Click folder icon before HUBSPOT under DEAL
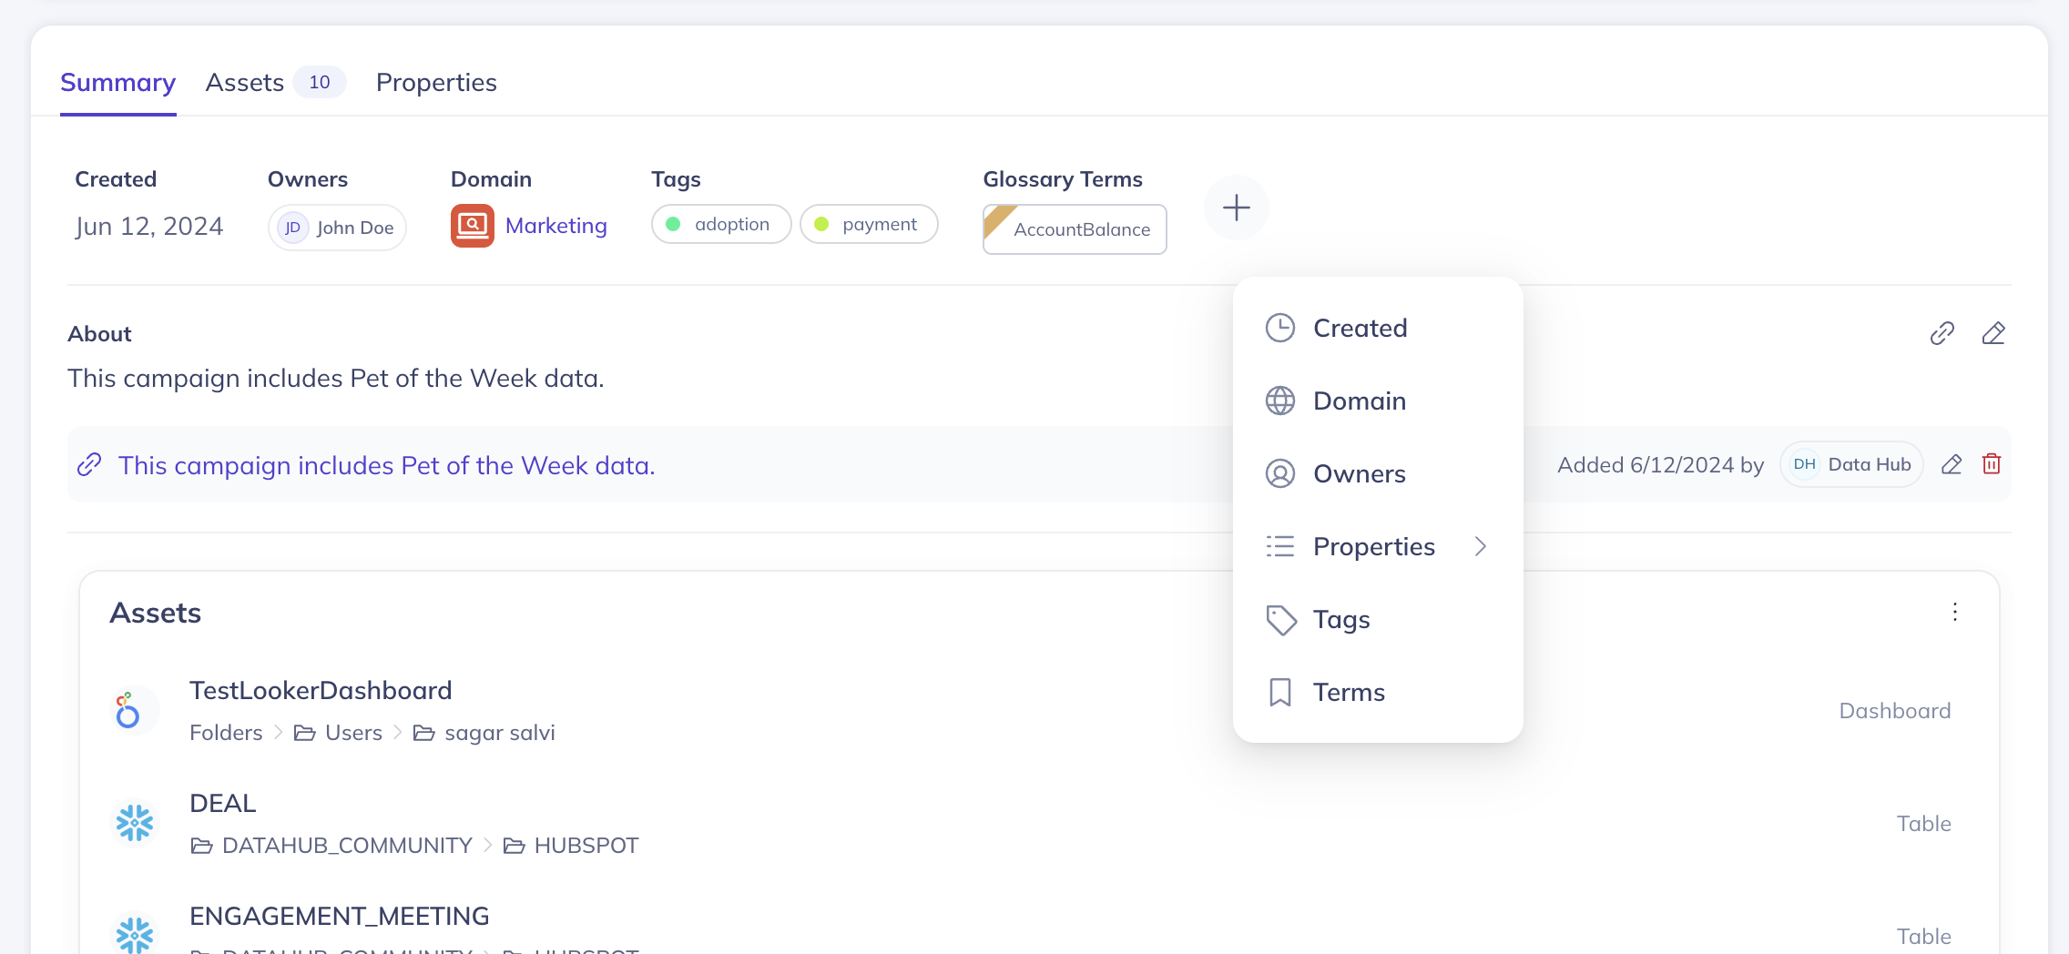The width and height of the screenshot is (2069, 954). 514,846
